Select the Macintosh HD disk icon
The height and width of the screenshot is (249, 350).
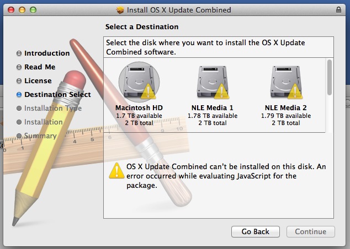(x=139, y=82)
